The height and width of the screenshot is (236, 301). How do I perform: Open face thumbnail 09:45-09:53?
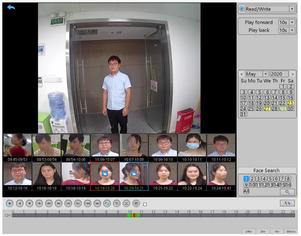pyautogui.click(x=18, y=148)
